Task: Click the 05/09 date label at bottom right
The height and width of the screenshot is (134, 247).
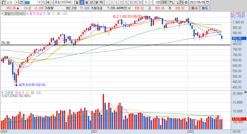Action: 237,132
